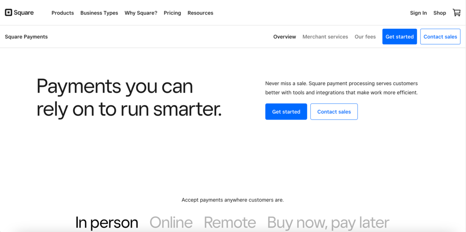This screenshot has width=466, height=232.
Task: Click Contact sales in the sub-navigation bar
Action: pyautogui.click(x=440, y=36)
